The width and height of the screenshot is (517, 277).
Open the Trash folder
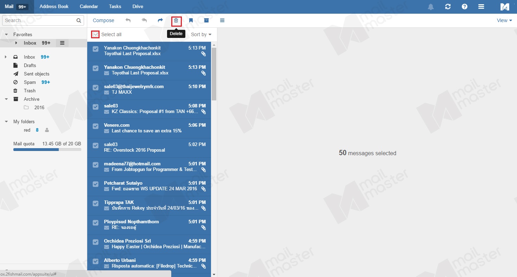(x=30, y=91)
